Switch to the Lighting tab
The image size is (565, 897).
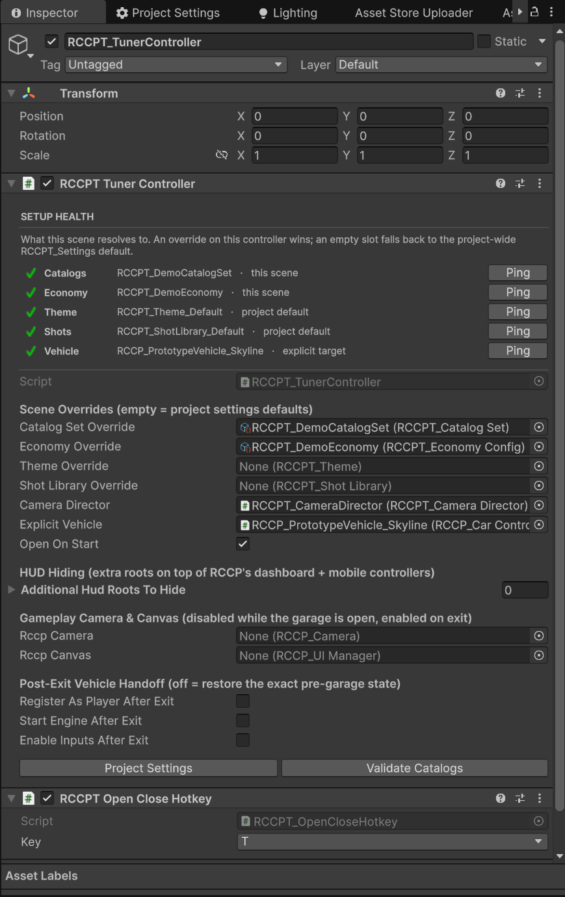(288, 12)
